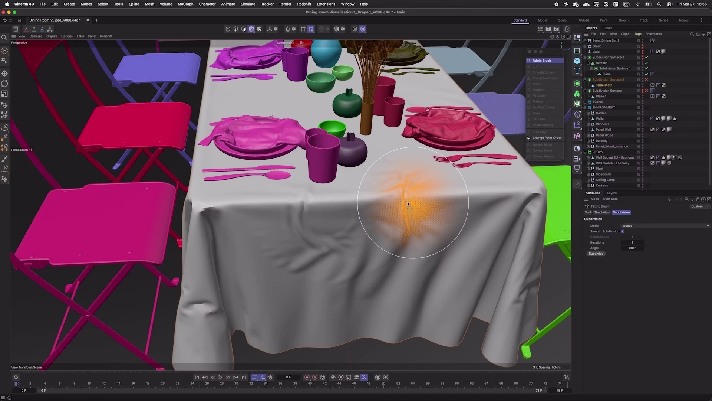Click the Phong tag on Vase

click(652, 52)
